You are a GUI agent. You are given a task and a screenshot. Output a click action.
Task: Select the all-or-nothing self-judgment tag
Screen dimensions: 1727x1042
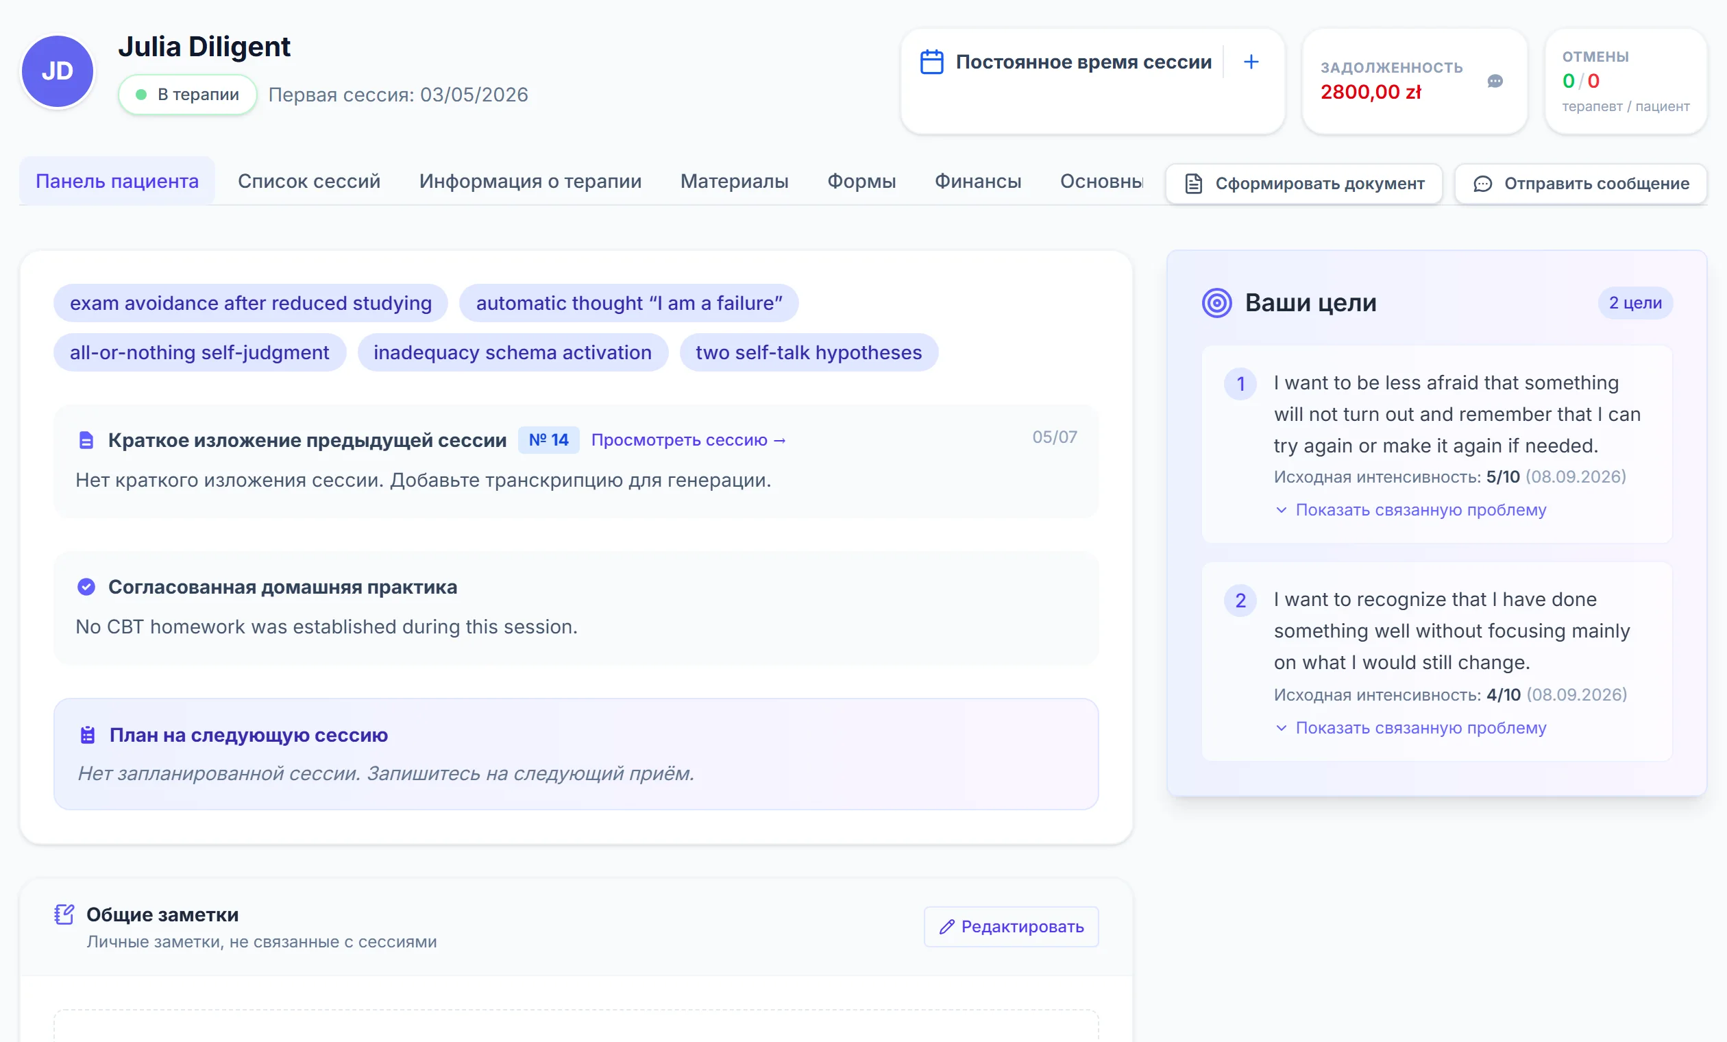[199, 352]
